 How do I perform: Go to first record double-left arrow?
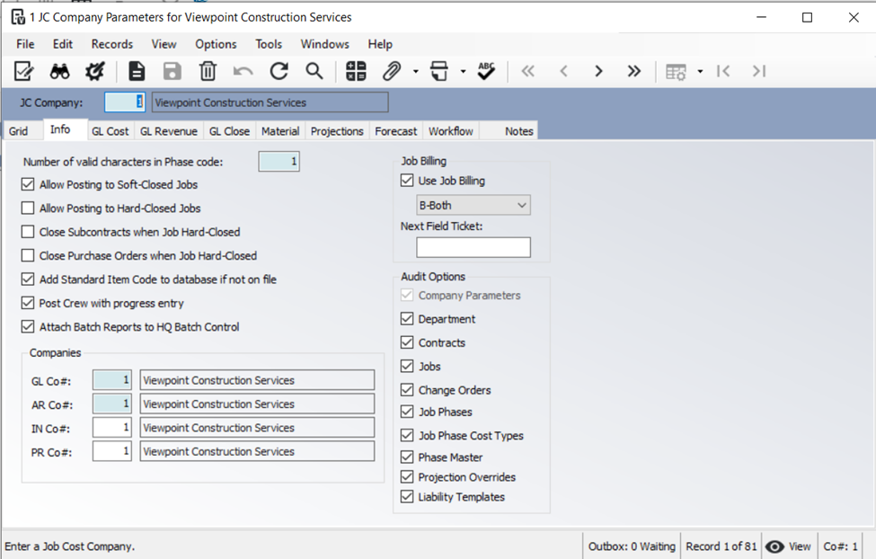[x=528, y=71]
